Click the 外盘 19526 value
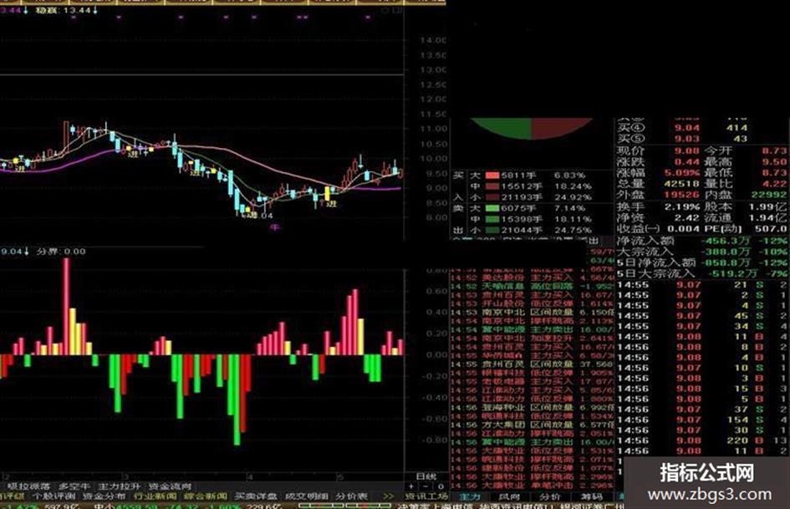790x509 pixels. tap(682, 195)
